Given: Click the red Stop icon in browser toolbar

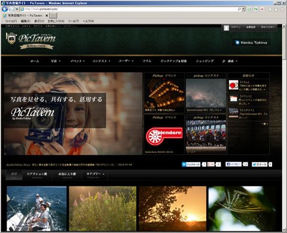Looking at the screenshot, I should click(x=262, y=9).
